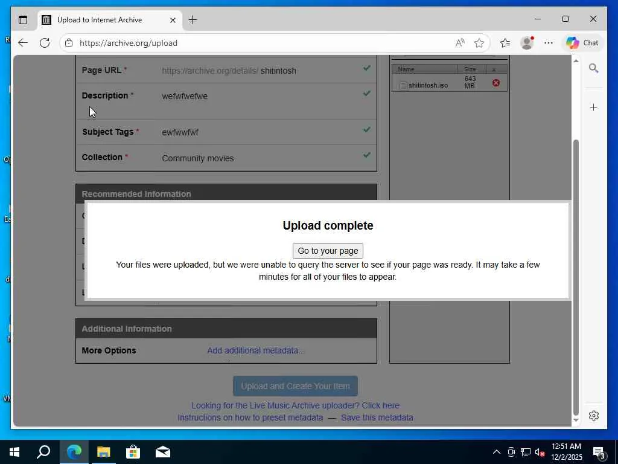Click the Go to your page button
The height and width of the screenshot is (464, 618).
(x=328, y=251)
